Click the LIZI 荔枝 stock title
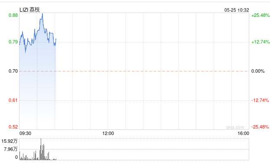The width and height of the screenshot is (270, 164). tap(29, 10)
